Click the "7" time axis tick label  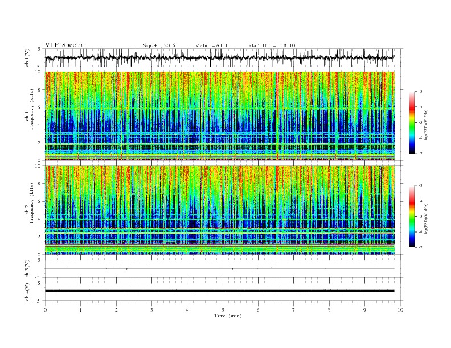294,310
